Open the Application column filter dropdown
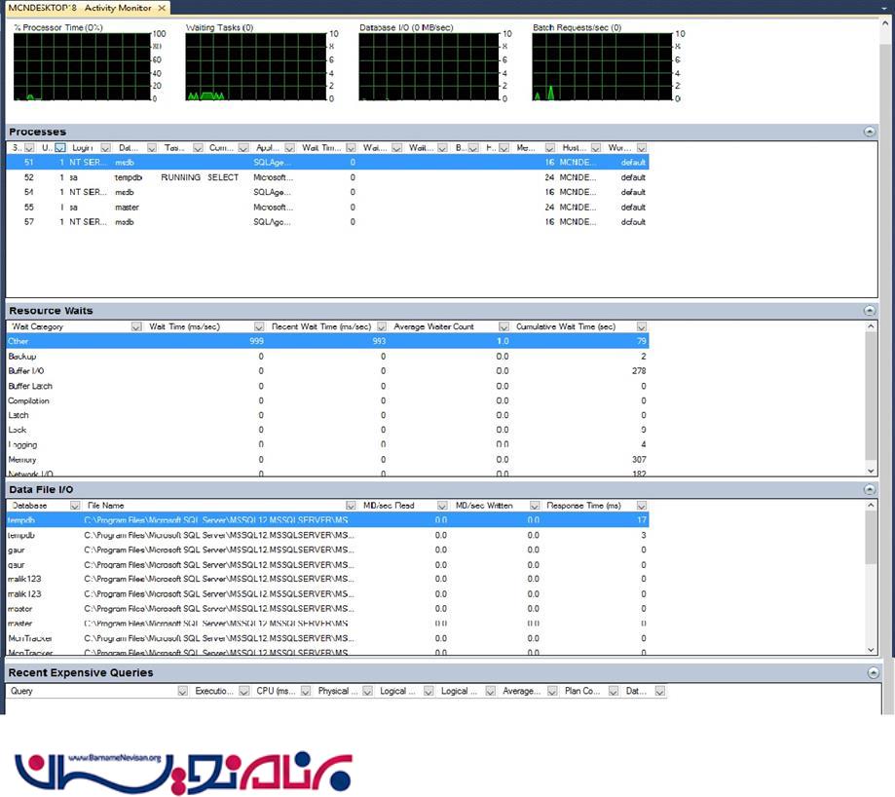Viewport: 895px width, 797px height. tap(289, 148)
